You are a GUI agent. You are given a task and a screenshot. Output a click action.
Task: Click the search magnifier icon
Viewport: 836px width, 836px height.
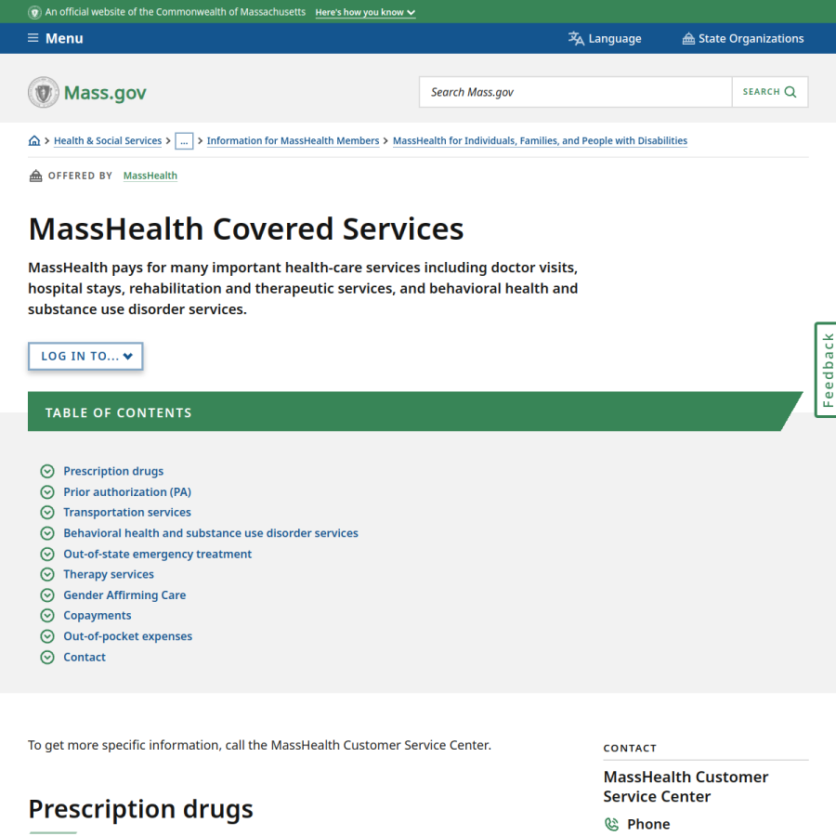coord(790,92)
